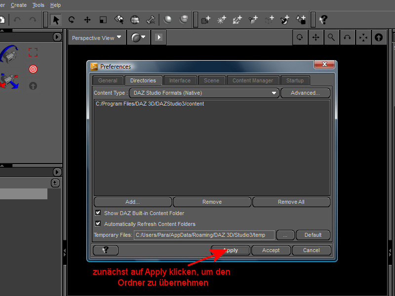Open the Tools menu

[x=39, y=5]
